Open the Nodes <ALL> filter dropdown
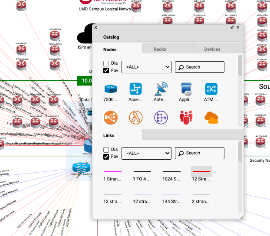 click(146, 67)
